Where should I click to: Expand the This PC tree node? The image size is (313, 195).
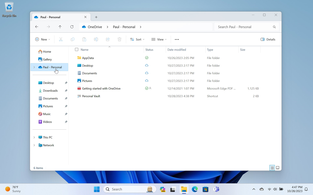point(34,137)
